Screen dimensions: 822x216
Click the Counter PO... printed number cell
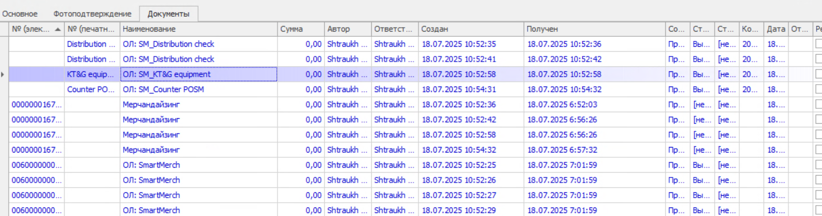click(92, 89)
